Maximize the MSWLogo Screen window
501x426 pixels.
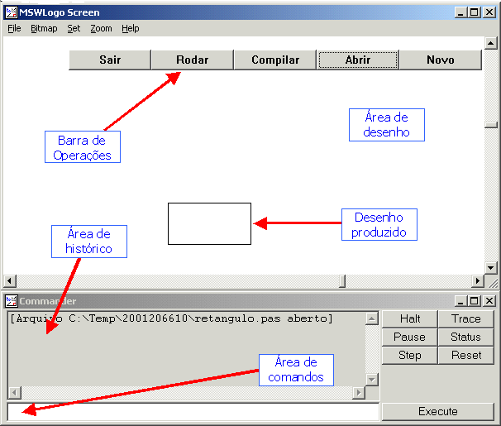(475, 12)
